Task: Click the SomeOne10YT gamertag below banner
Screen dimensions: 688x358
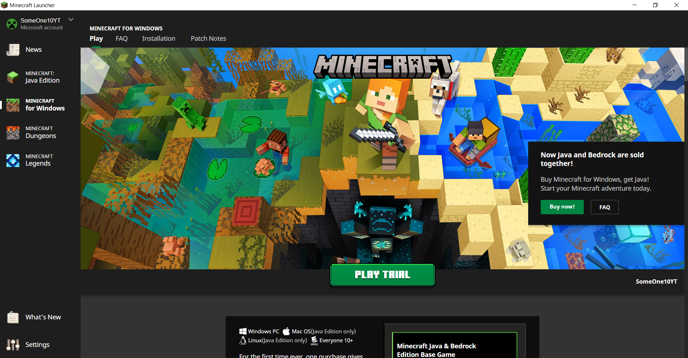Action: tap(656, 281)
